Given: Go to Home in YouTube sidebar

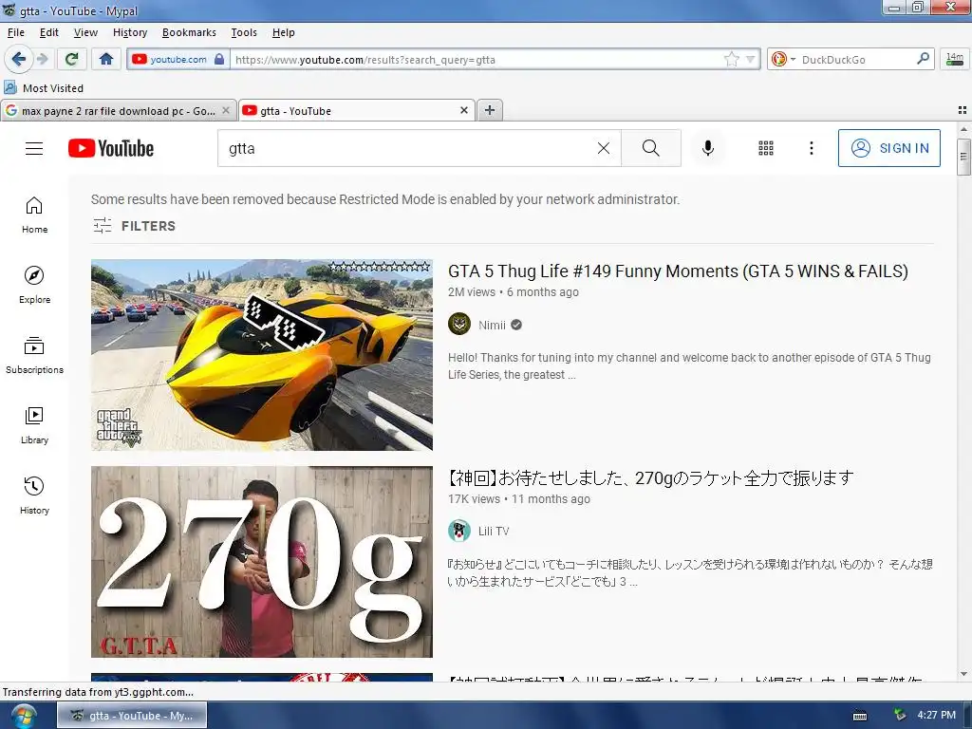Looking at the screenshot, I should pos(34,215).
